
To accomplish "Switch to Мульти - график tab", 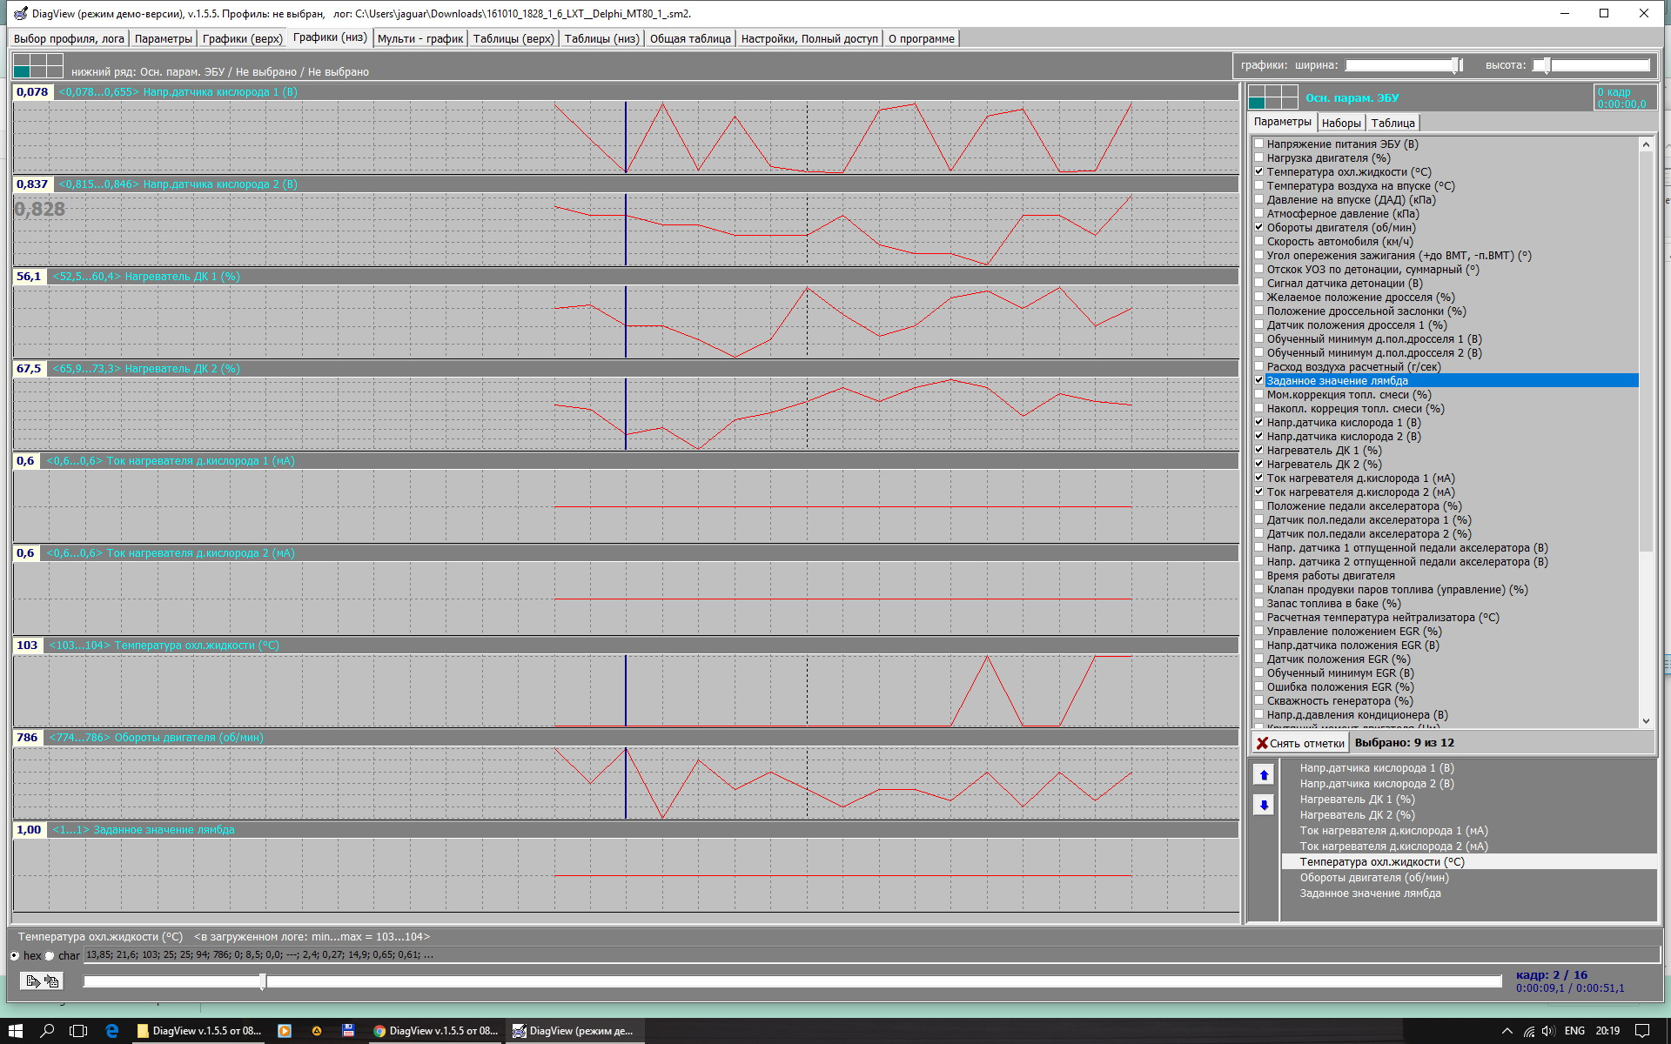I will [420, 38].
